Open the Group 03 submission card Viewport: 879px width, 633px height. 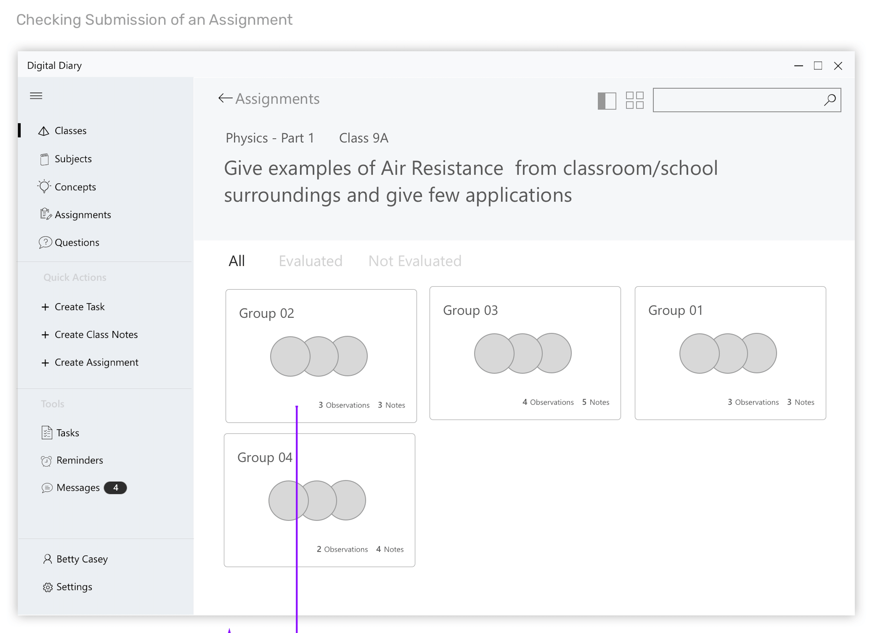pyautogui.click(x=525, y=353)
